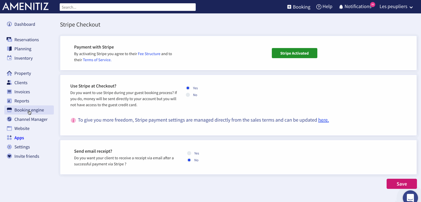The image size is (421, 202).
Task: Click Help text in the top bar
Action: pos(327,7)
